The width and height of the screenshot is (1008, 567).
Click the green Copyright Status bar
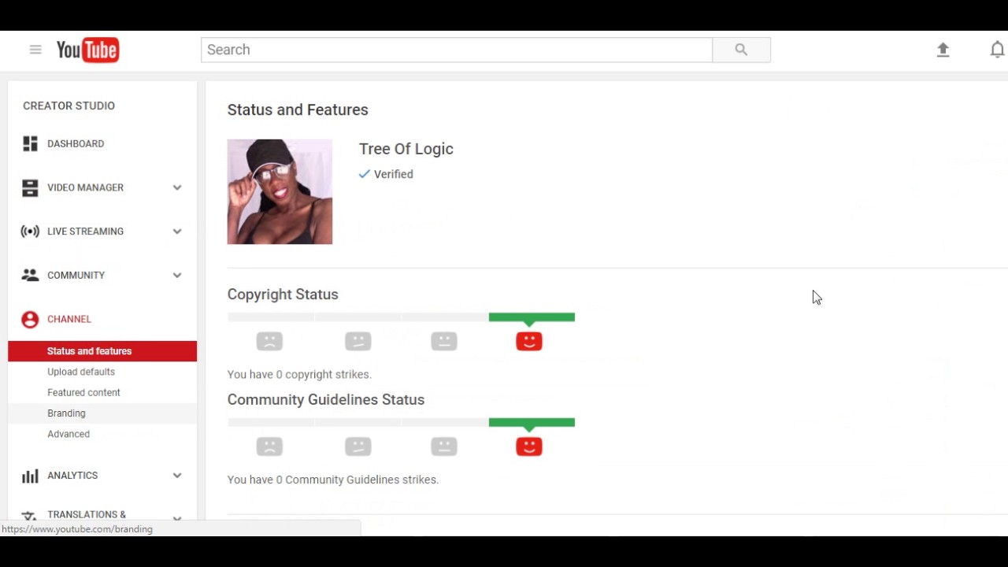(532, 317)
